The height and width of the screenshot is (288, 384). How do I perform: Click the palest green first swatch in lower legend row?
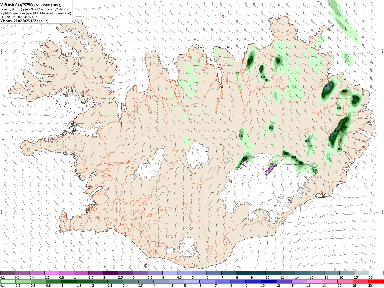pyautogui.click(x=8, y=282)
